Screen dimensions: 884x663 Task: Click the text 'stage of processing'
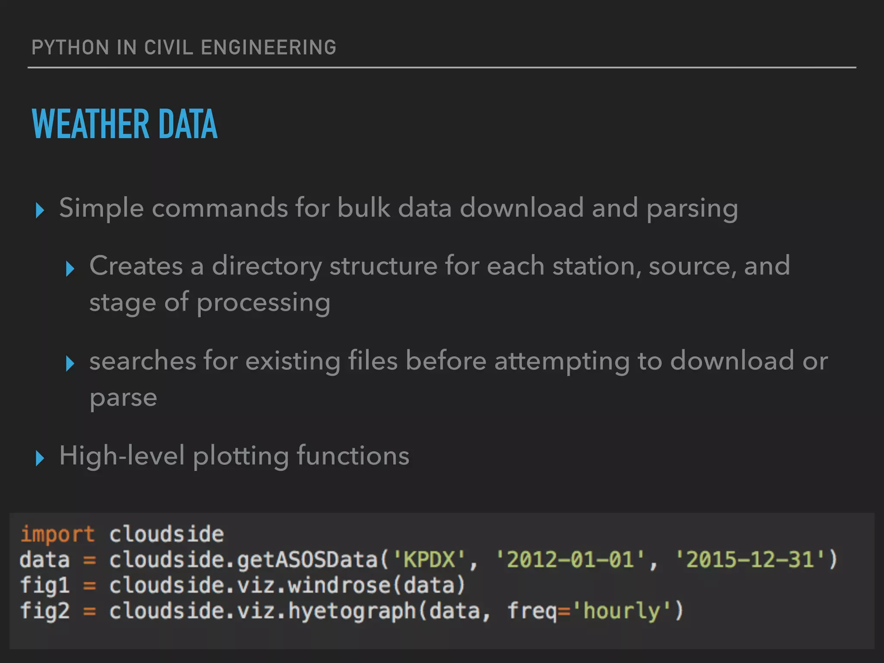pyautogui.click(x=210, y=303)
